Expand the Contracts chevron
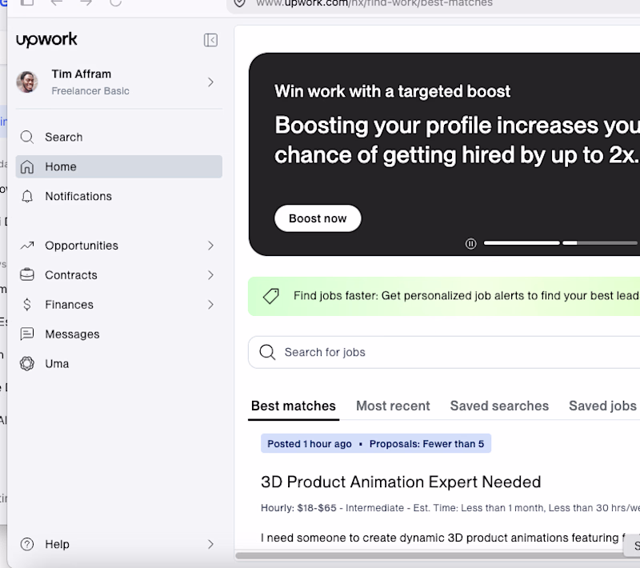Image resolution: width=640 pixels, height=568 pixels. click(x=210, y=275)
